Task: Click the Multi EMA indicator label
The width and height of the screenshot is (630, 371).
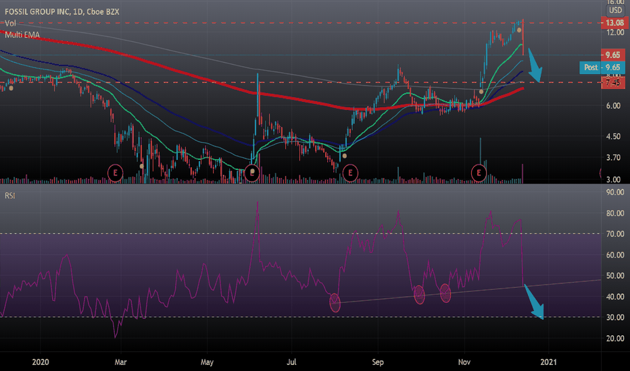Action: pyautogui.click(x=22, y=35)
